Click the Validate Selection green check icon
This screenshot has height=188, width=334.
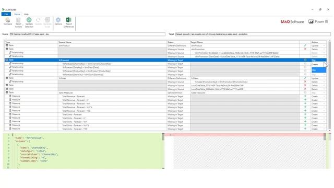tap(29, 20)
